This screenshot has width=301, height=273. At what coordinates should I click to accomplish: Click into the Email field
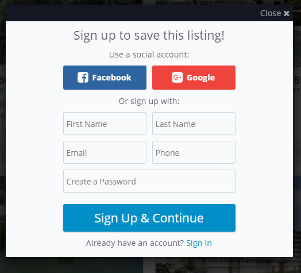[105, 152]
